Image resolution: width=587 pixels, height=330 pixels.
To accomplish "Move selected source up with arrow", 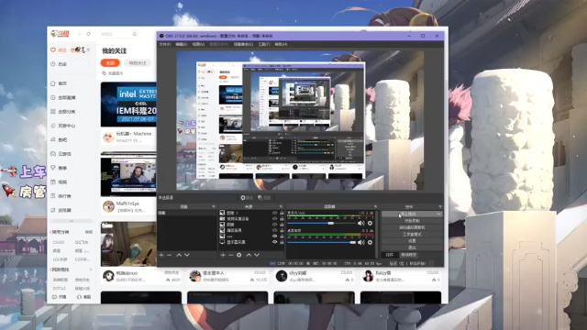I will 249,255.
